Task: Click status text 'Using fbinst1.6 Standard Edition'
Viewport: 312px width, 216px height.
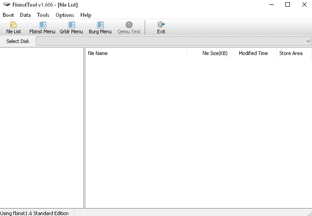Action: [x=35, y=213]
